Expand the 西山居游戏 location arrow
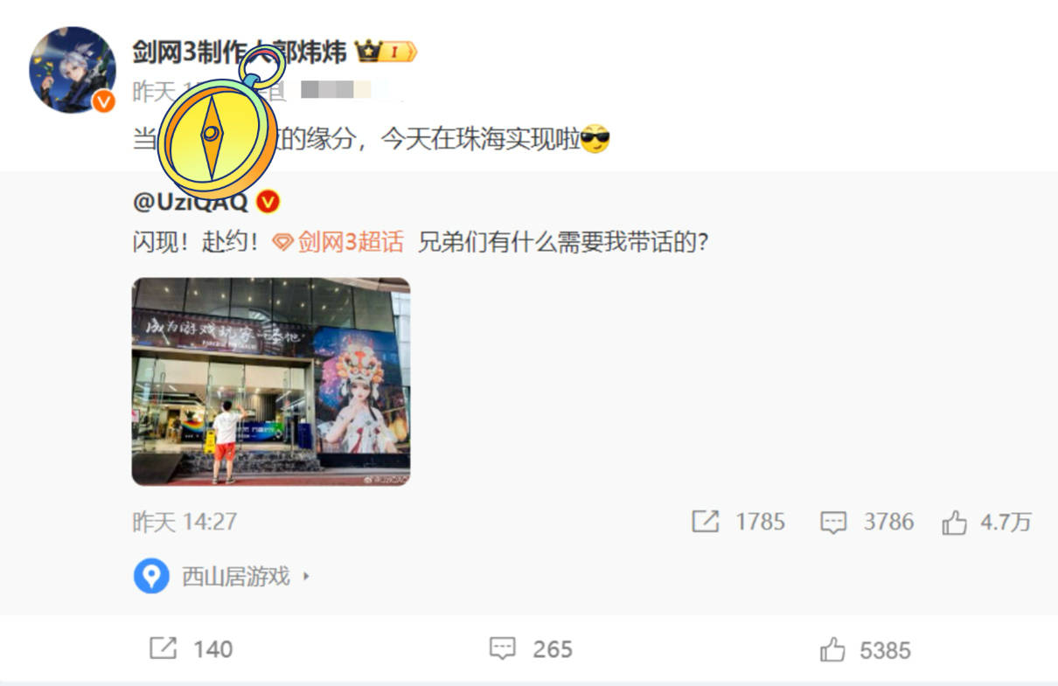 click(305, 577)
